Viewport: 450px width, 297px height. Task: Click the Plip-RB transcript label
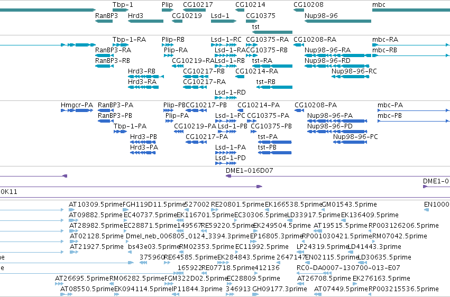[x=173, y=39]
